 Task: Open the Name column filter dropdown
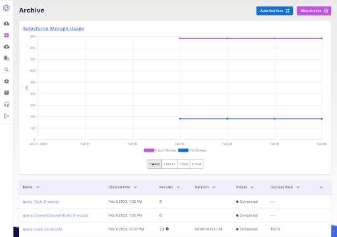[38, 187]
